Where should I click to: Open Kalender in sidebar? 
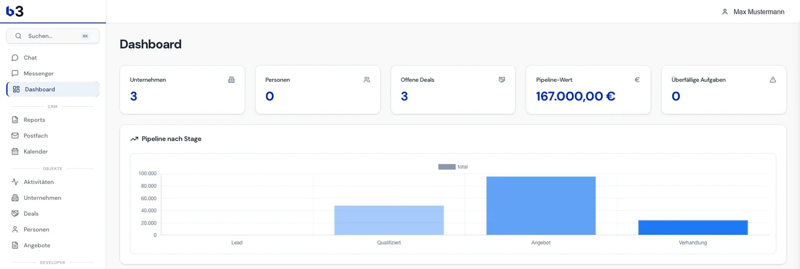pyautogui.click(x=53, y=151)
